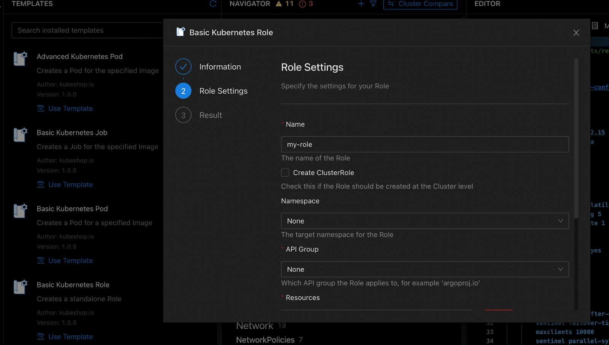Screen dimensions: 609x345
Task: Click the API Group dropdown chevron arrow
Action: pyautogui.click(x=560, y=269)
